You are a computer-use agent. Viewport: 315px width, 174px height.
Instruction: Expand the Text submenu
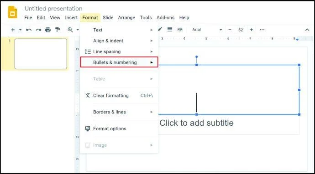point(119,30)
